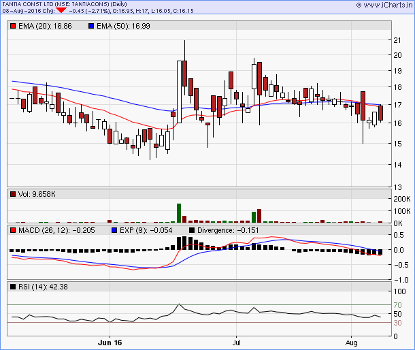Click the www.iCharts.in watermark text
This screenshot has width=415, height=350.
click(388, 5)
